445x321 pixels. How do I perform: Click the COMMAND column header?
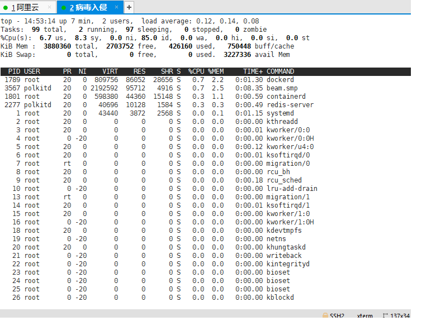pos(281,71)
